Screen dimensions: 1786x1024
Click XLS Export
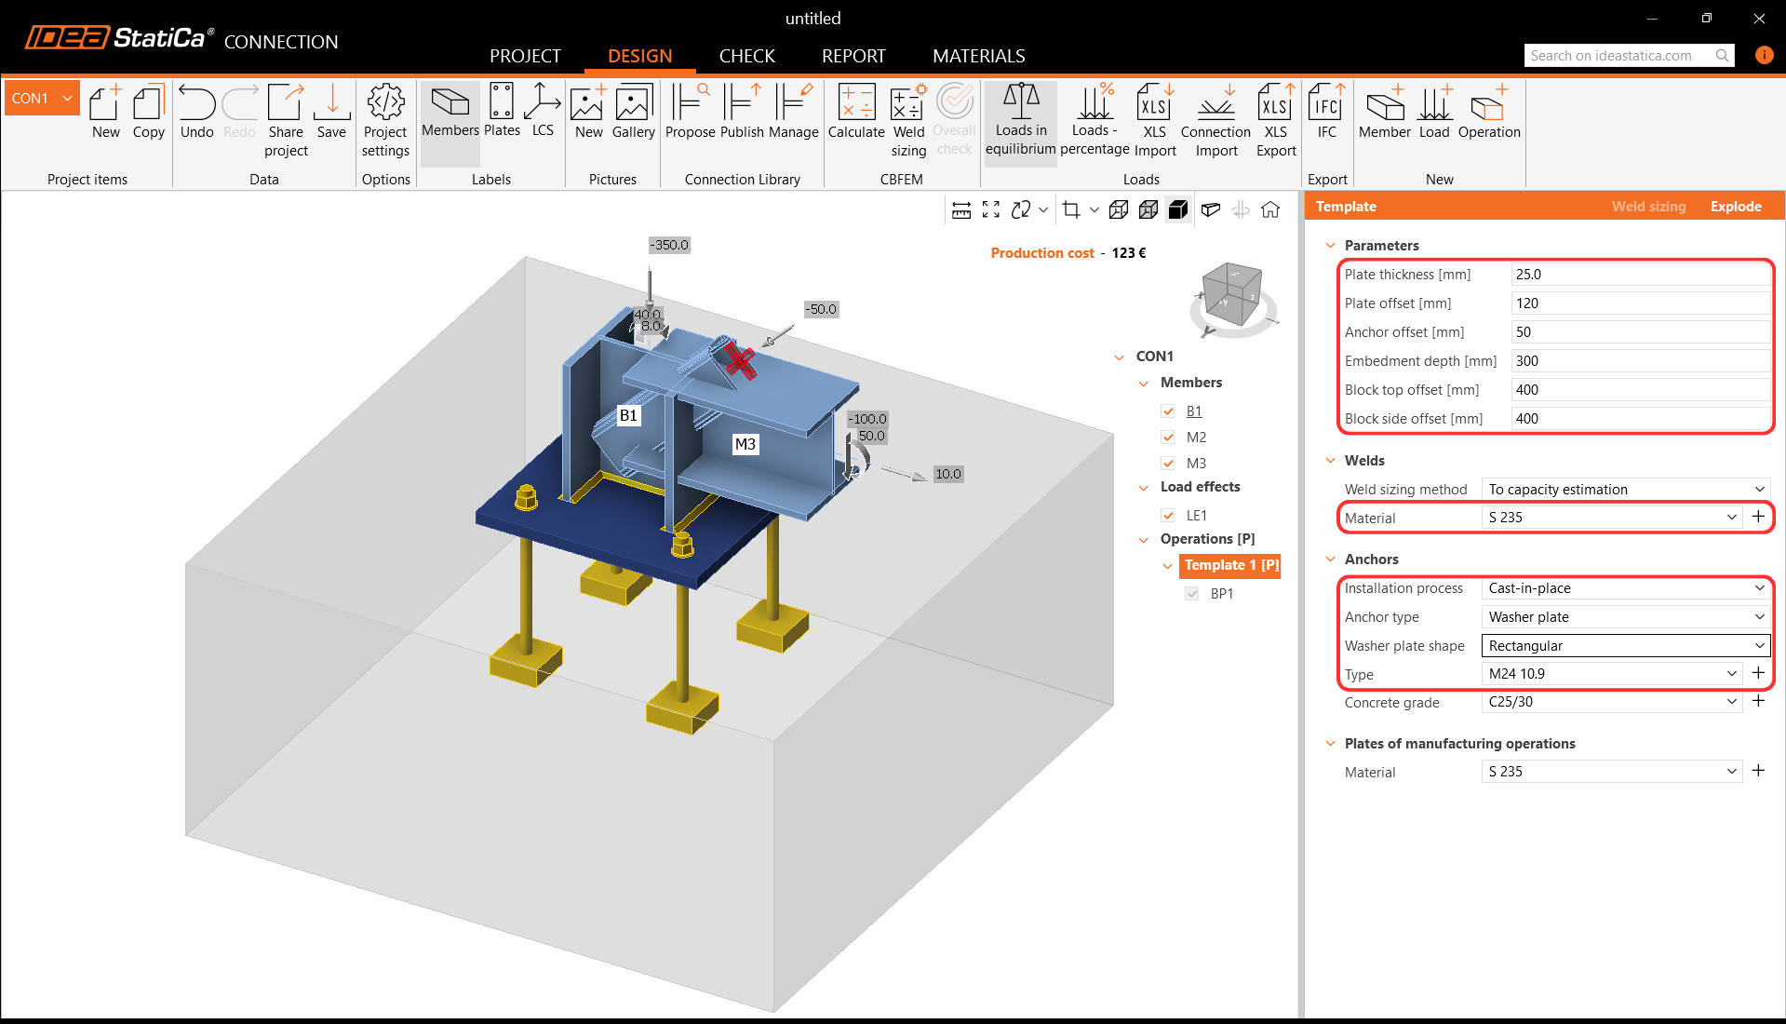pos(1276,121)
